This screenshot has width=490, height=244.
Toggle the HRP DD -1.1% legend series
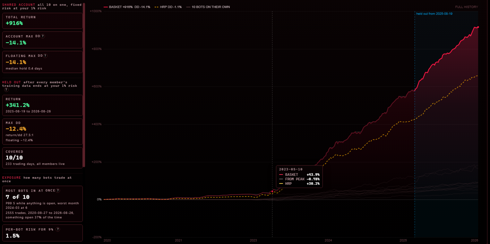(x=168, y=7)
